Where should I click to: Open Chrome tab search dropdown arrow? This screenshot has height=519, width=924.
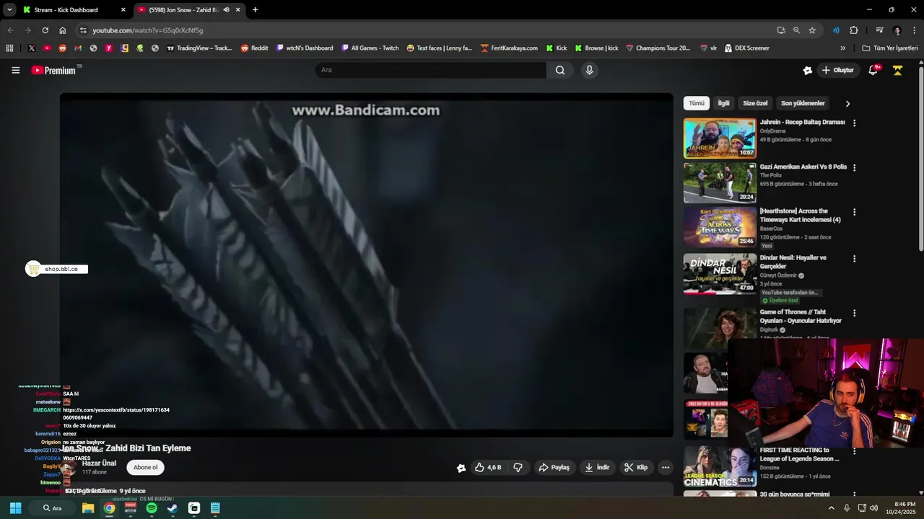[x=9, y=10]
